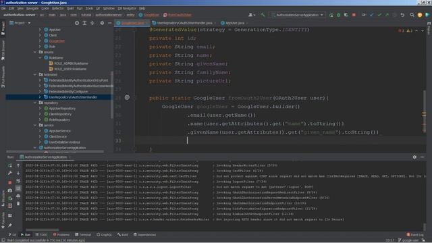432x243 pixels.
Task: Toggle the Favorites side tab
Action: (x=3, y=221)
